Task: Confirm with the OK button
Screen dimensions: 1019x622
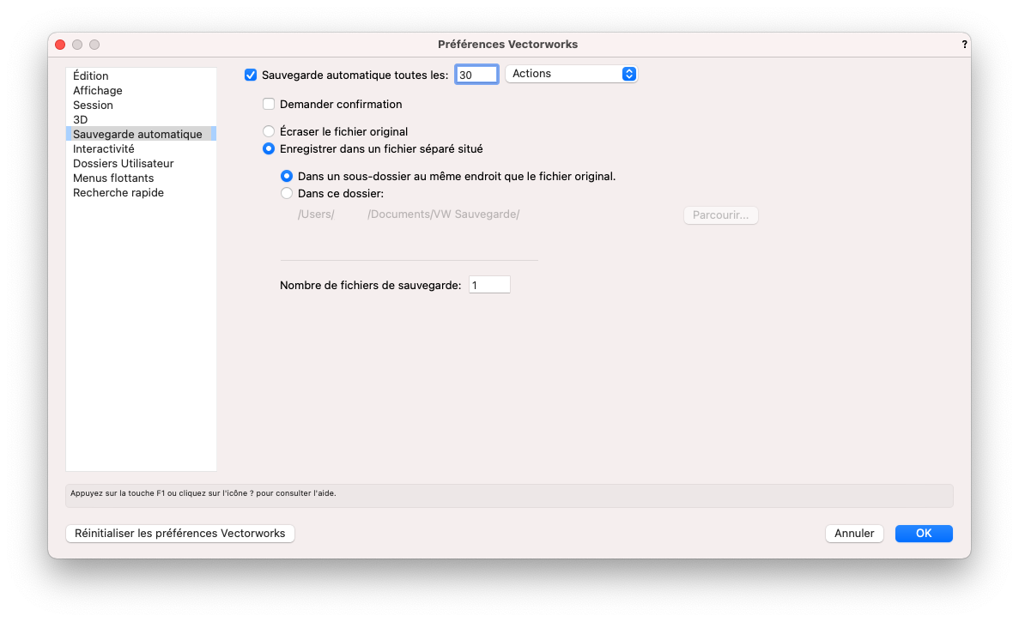Action: pyautogui.click(x=924, y=533)
